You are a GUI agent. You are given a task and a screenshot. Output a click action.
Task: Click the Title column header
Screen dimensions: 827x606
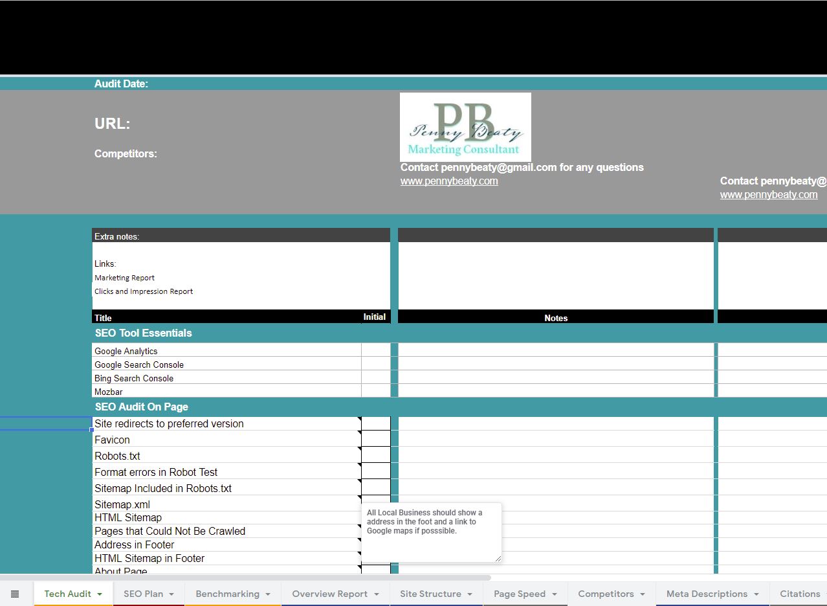(x=103, y=318)
